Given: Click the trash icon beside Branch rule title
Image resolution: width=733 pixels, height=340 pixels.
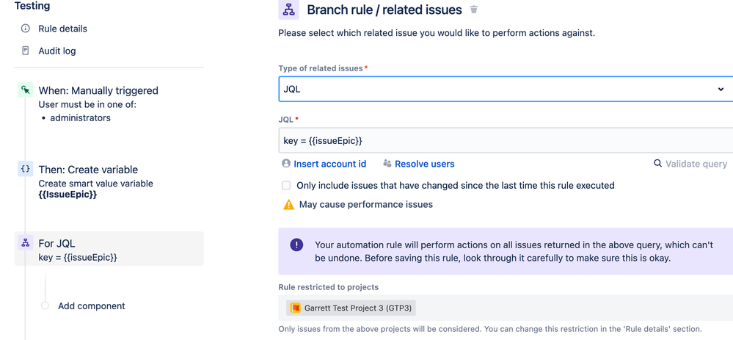Looking at the screenshot, I should [474, 10].
